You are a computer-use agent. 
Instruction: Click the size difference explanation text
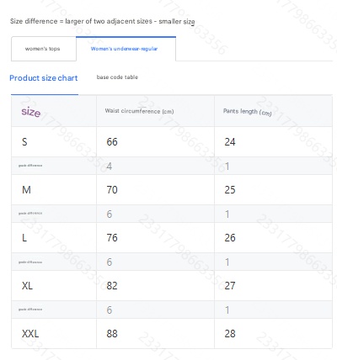pos(103,21)
